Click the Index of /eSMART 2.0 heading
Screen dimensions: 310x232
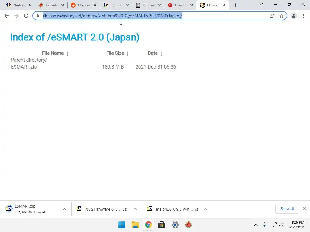pos(75,37)
